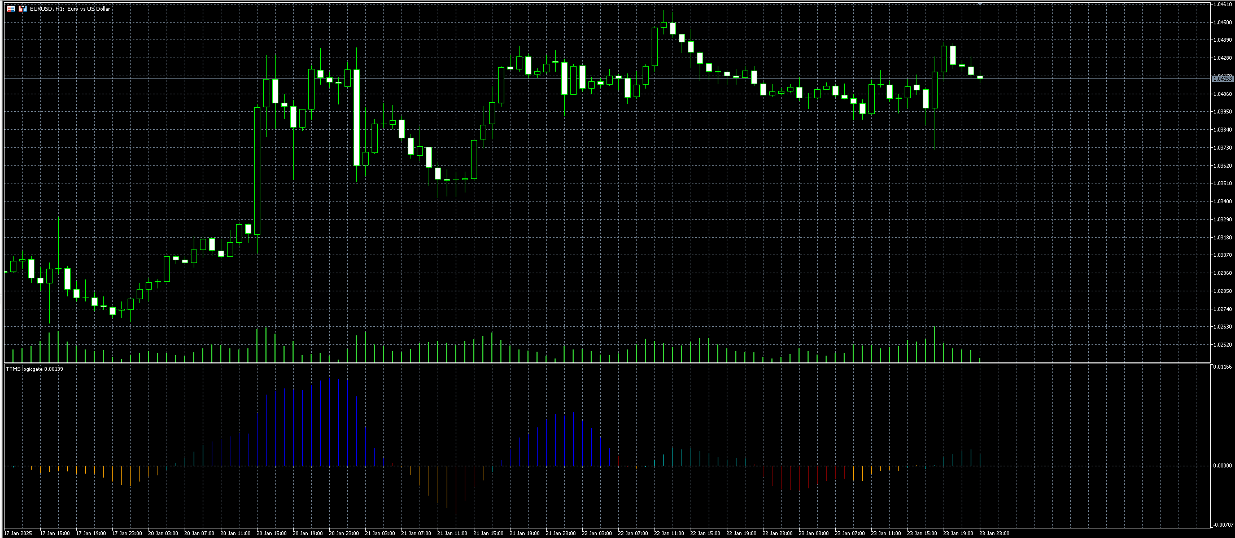Click the '22 Jan 15:00' time label
This screenshot has height=538, width=1235.
coord(705,533)
